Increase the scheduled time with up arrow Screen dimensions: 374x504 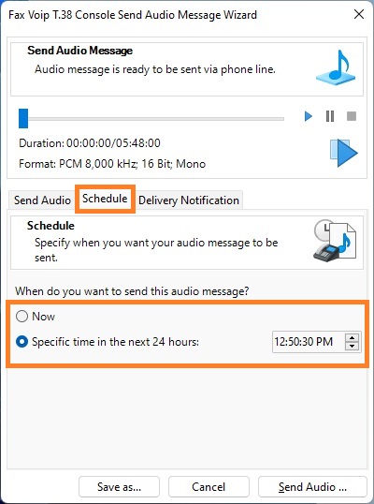pos(352,338)
